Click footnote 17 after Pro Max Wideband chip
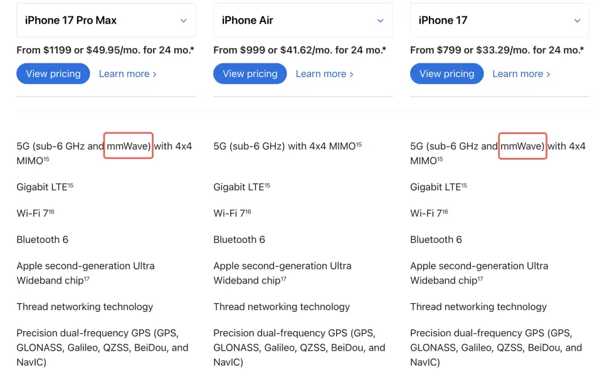The image size is (602, 372). pos(87,279)
